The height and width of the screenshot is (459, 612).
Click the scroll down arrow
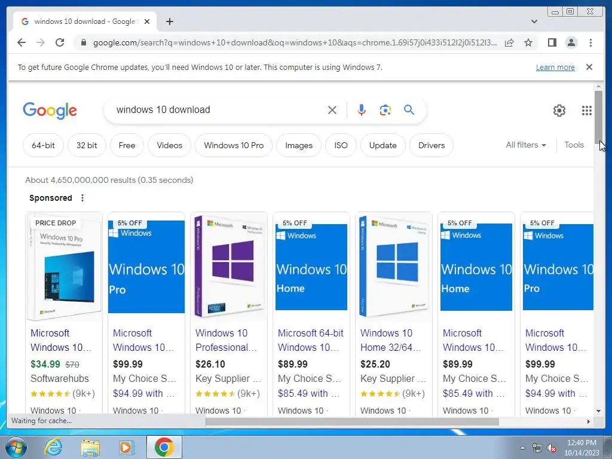598,411
